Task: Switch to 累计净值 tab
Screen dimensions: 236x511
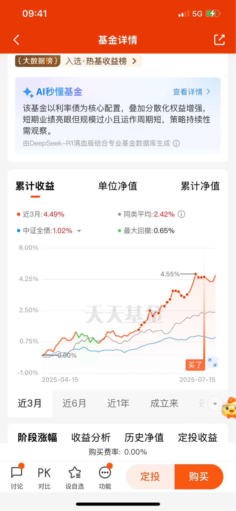Action: 200,186
